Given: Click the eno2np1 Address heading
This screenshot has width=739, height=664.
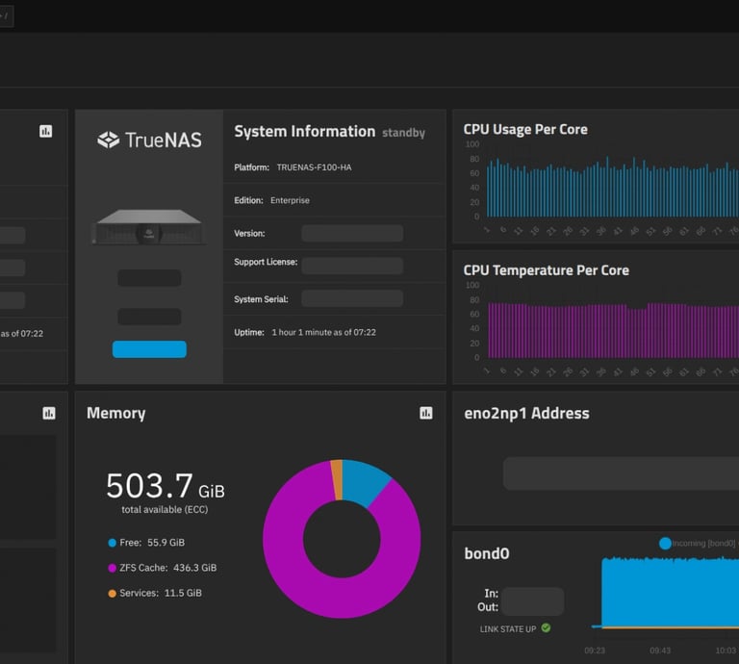Looking at the screenshot, I should coord(526,413).
